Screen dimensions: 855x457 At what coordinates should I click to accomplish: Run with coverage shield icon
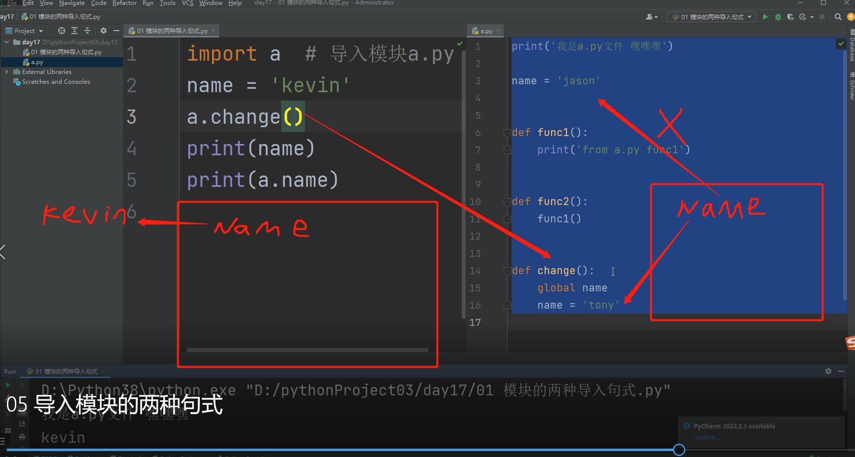(790, 17)
